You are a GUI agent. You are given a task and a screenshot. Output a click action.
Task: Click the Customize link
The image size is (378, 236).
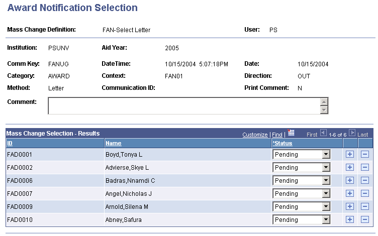click(255, 135)
